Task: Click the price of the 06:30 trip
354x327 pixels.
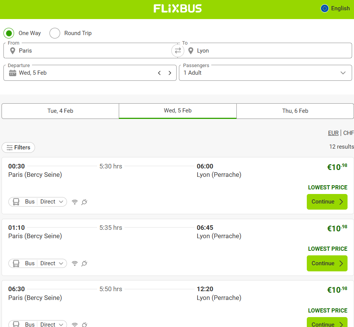Action: pos(337,290)
